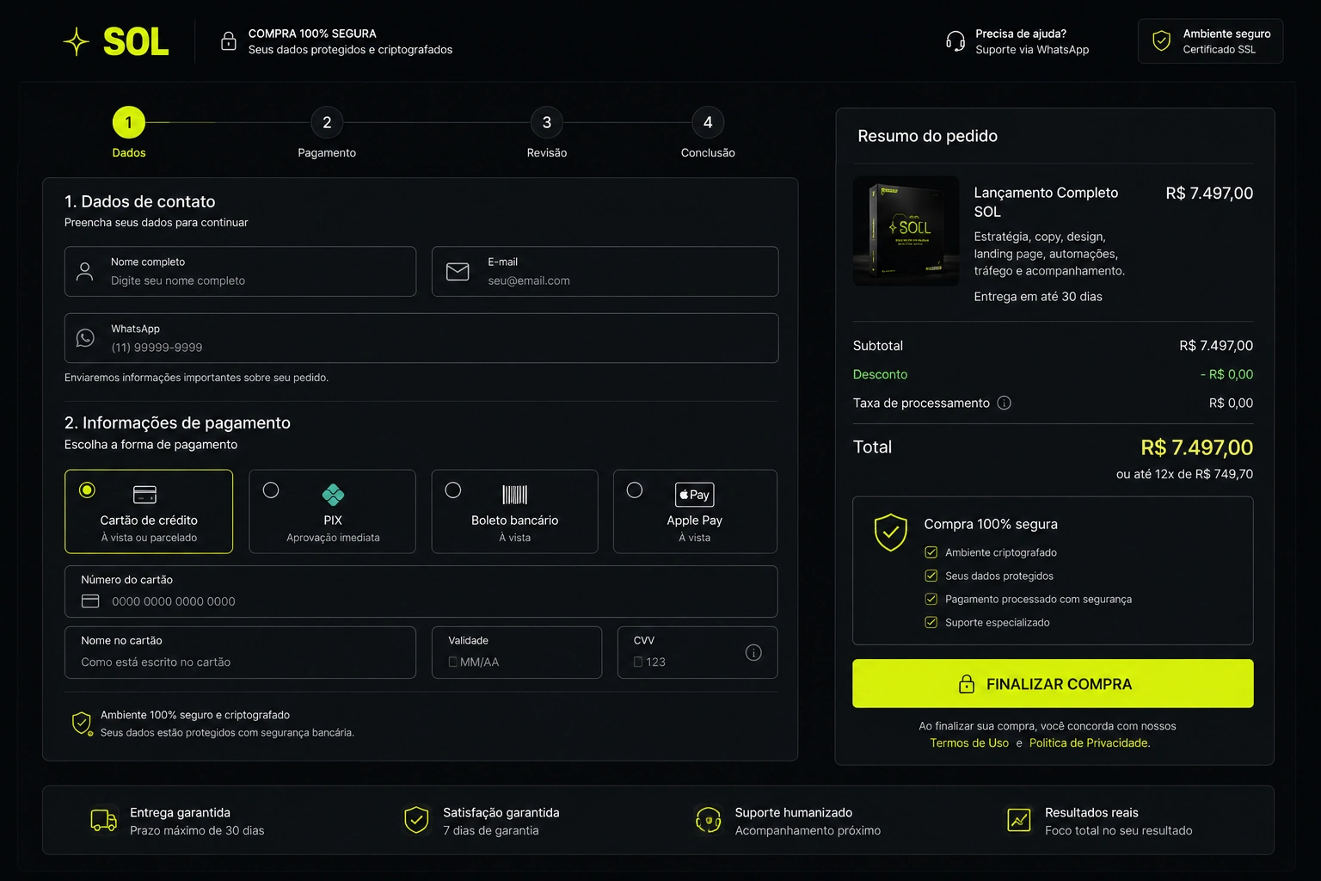1321x881 pixels.
Task: Toggle the Seus dados protegidos checkbox
Action: 931,576
